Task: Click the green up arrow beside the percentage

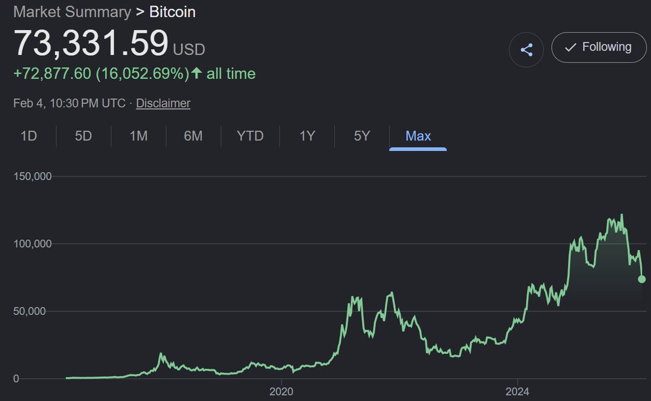Action: (196, 74)
